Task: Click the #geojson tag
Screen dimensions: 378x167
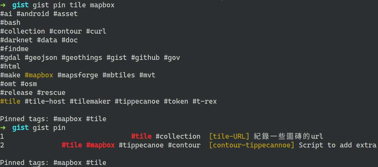Action: click(x=41, y=58)
